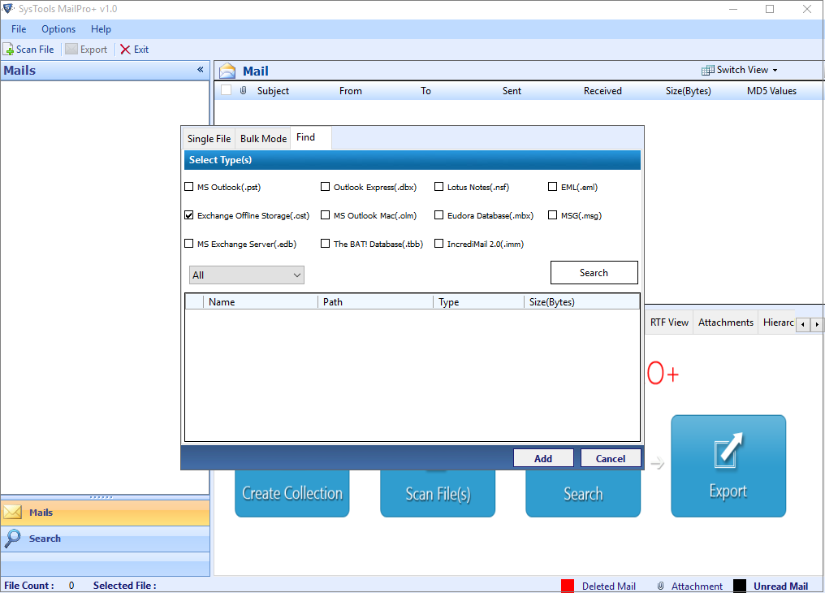Viewport: 825px width, 593px height.
Task: Click the Switch View grid icon
Action: click(x=708, y=70)
